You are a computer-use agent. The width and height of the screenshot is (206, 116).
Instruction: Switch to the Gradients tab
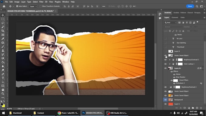176,13
